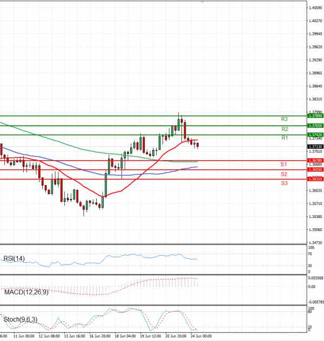Click the MACD(12,26,9) indicator label
This screenshot has width=324, height=341.
pos(26,292)
